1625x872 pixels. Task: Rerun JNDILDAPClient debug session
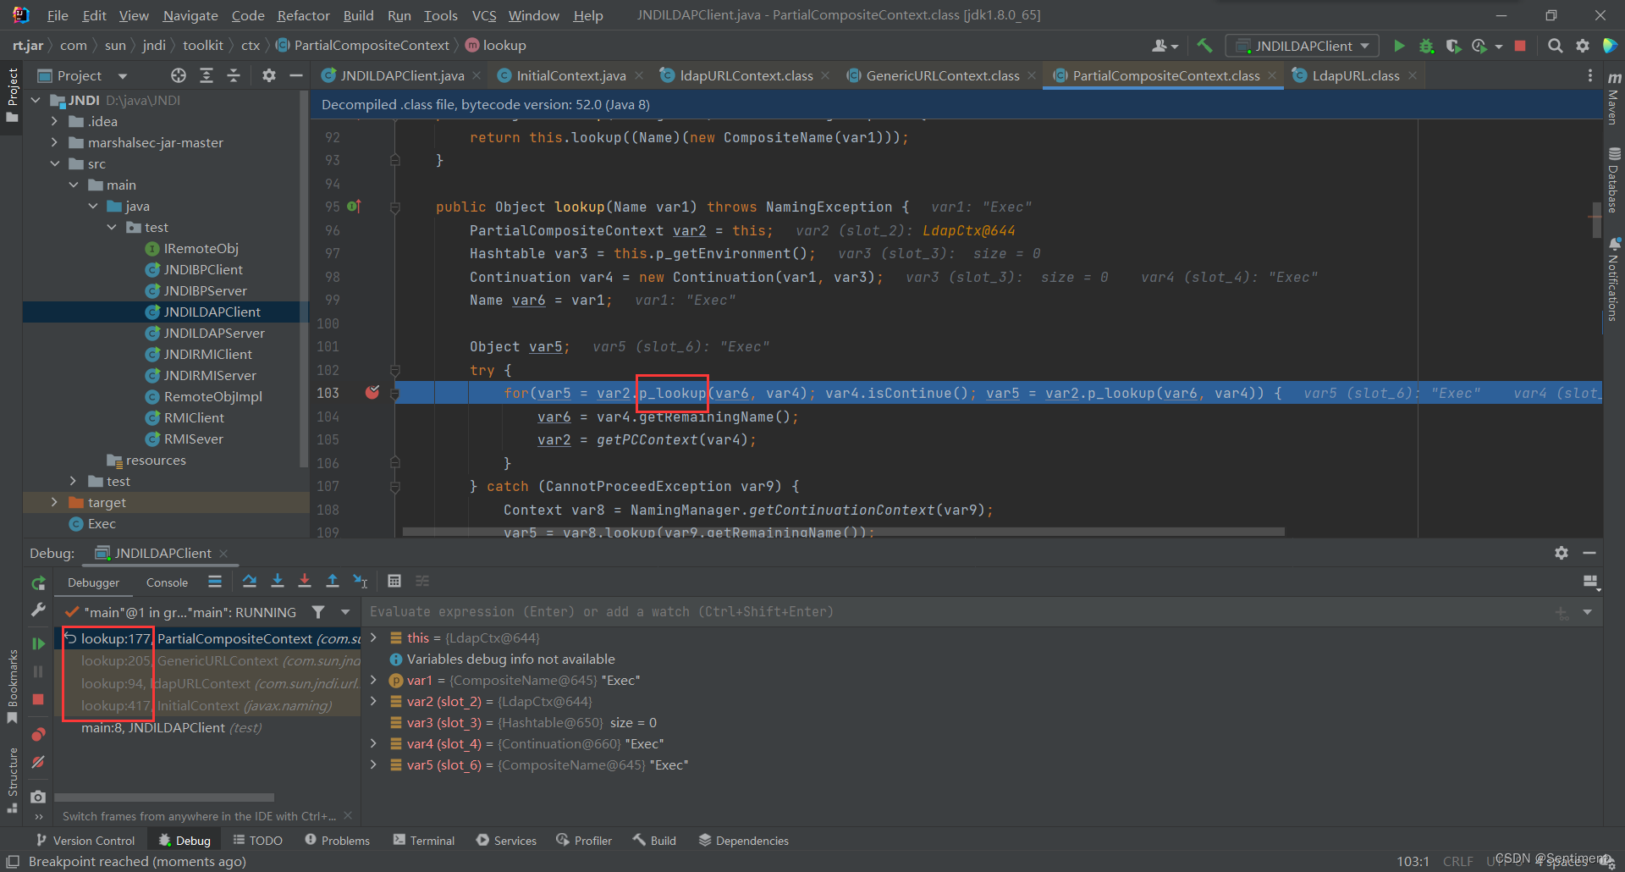[x=38, y=583]
